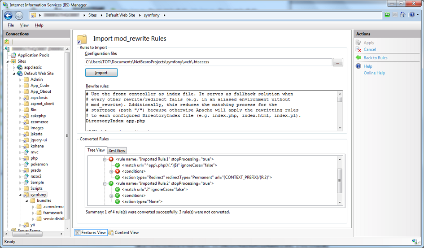This screenshot has width=424, height=248.
Task: Click the home icon in the top toolbar
Action: pyautogui.click(x=403, y=15)
